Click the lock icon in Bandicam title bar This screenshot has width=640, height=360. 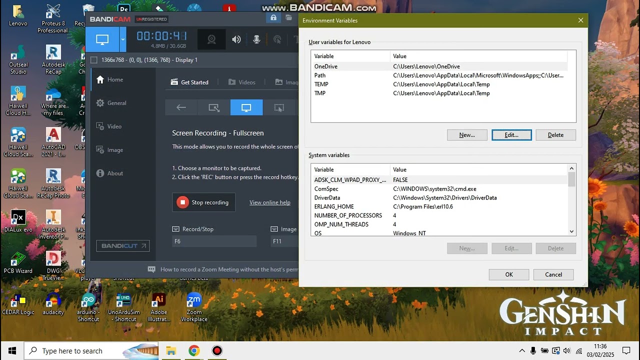273,18
